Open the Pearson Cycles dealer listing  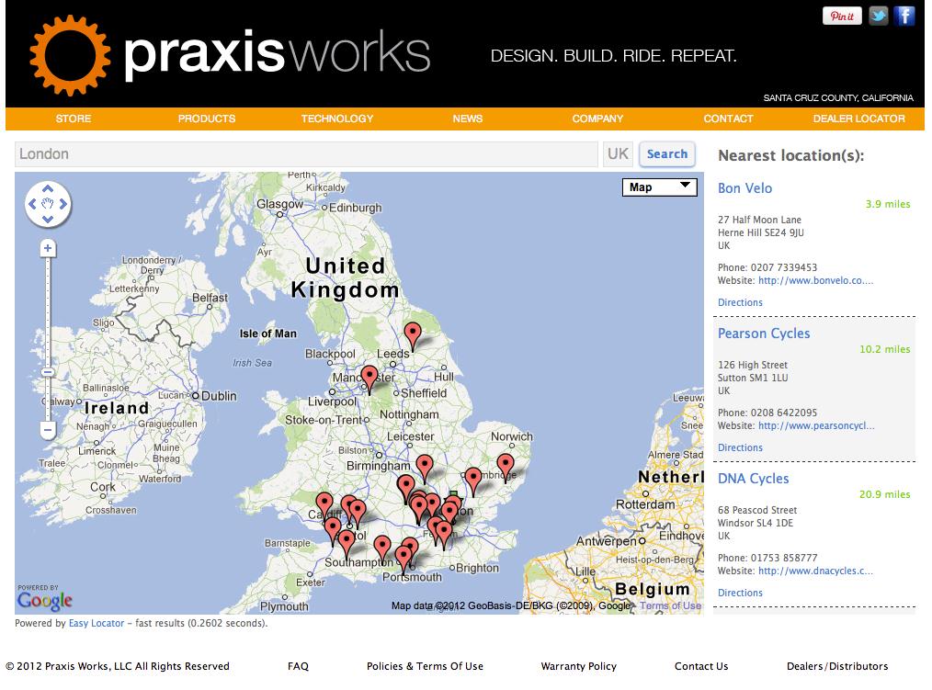(x=764, y=334)
